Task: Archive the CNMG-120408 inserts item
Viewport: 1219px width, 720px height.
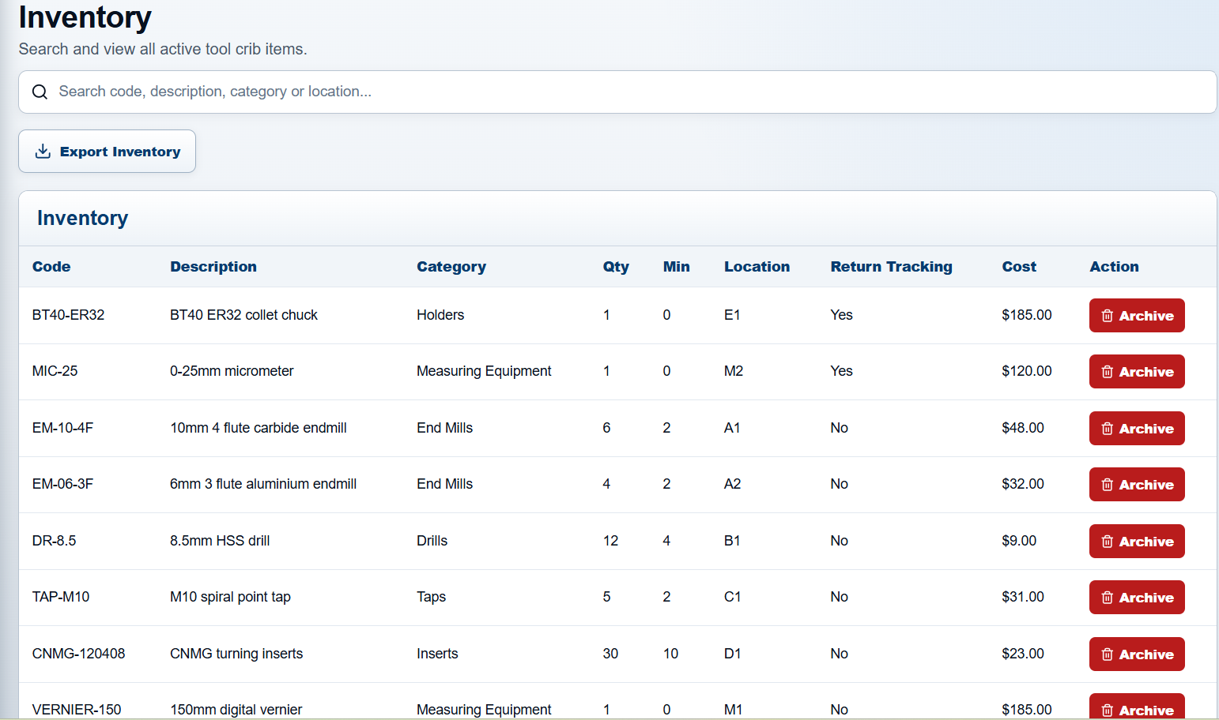Action: [1137, 654]
